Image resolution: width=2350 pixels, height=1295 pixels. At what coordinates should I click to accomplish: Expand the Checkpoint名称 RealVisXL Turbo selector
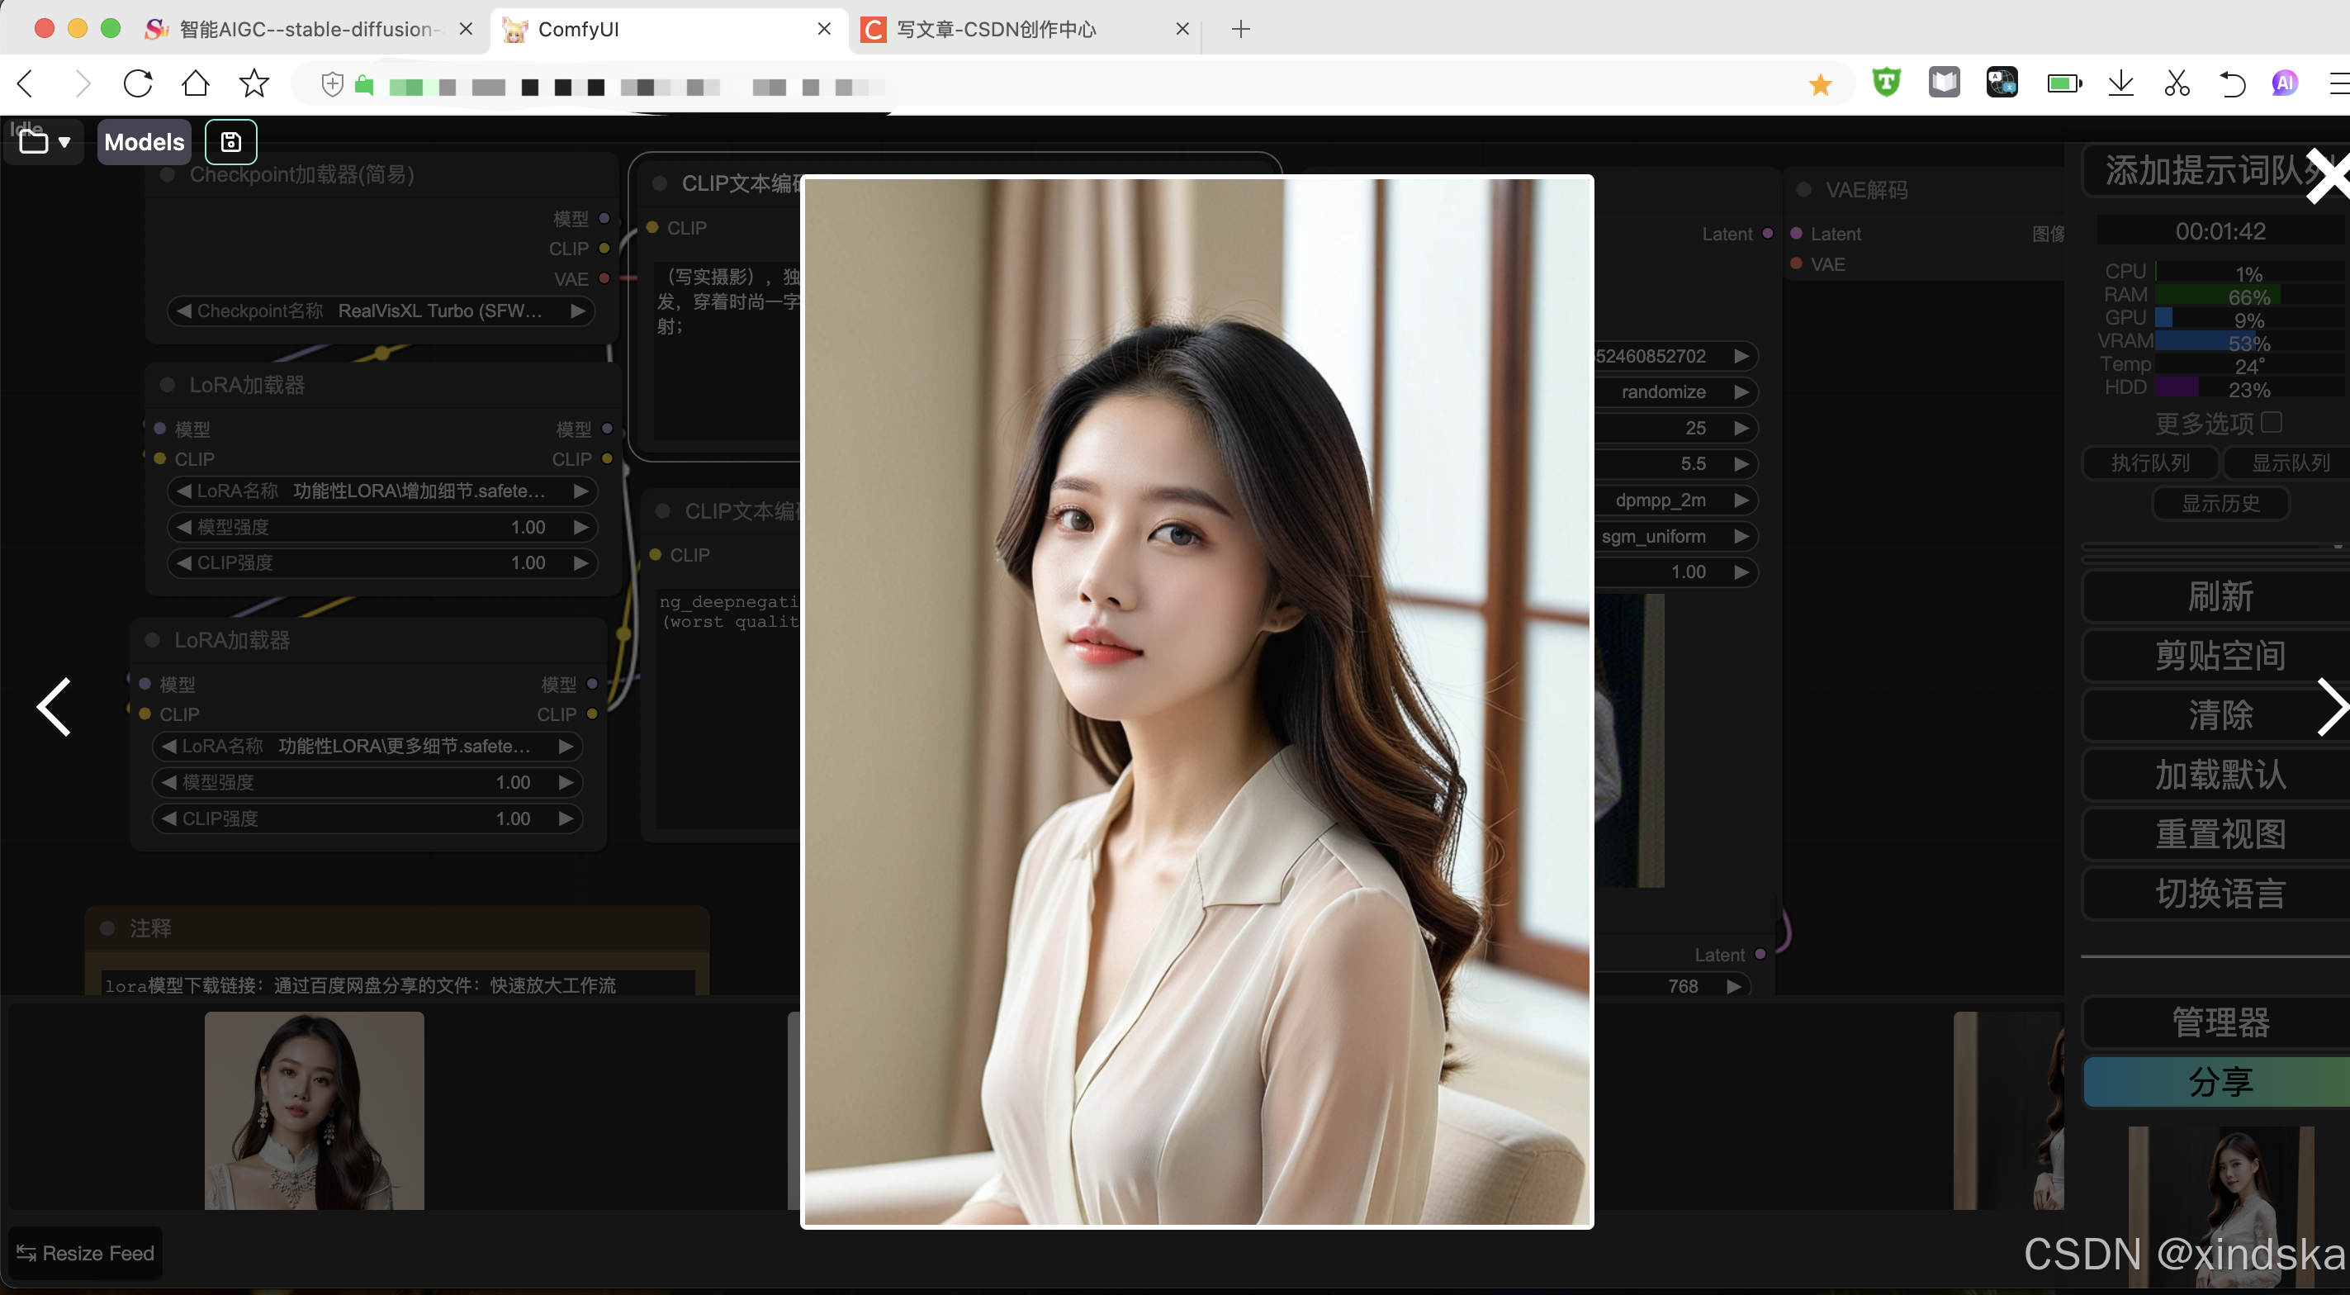click(381, 311)
